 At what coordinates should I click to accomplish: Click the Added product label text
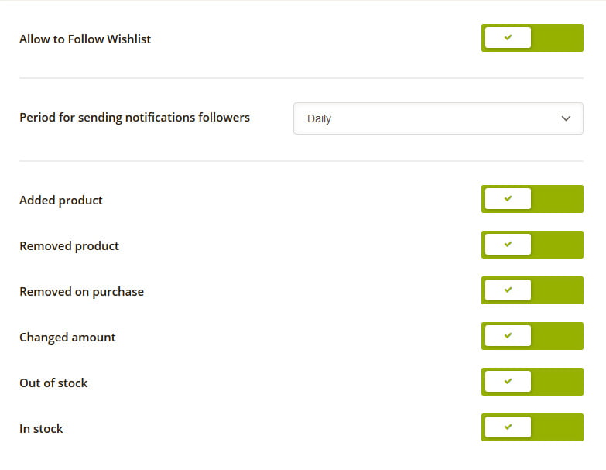coord(60,201)
